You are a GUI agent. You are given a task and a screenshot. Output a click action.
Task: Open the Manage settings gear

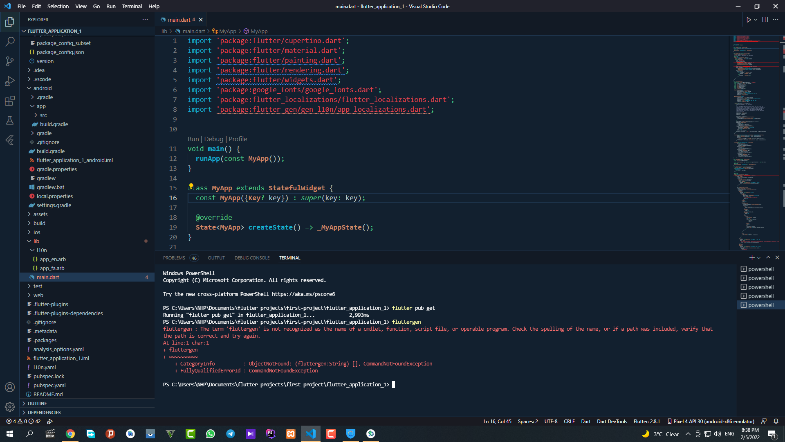click(x=10, y=407)
